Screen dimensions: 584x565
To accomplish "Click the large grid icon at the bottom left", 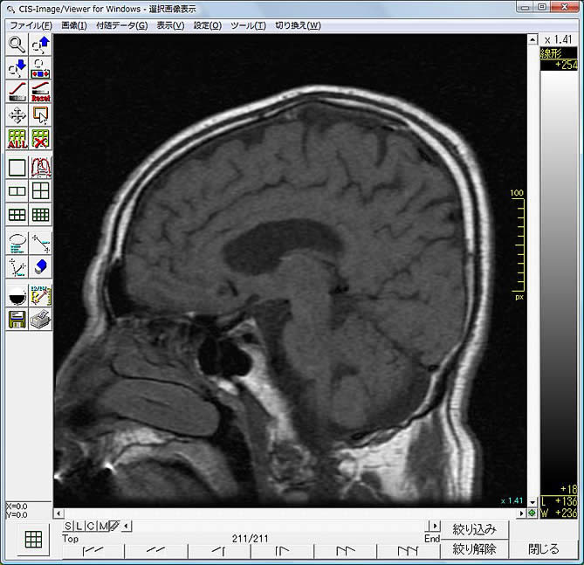I will pos(33,540).
